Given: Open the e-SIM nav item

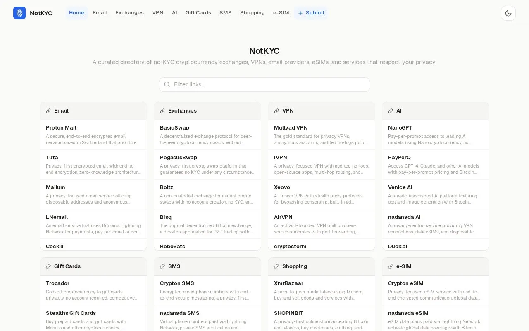Looking at the screenshot, I should 281,13.
